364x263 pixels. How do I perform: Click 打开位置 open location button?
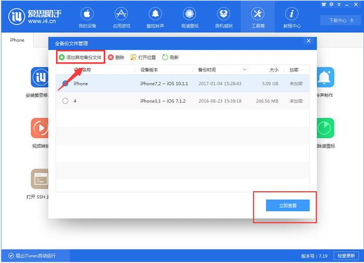click(x=143, y=57)
